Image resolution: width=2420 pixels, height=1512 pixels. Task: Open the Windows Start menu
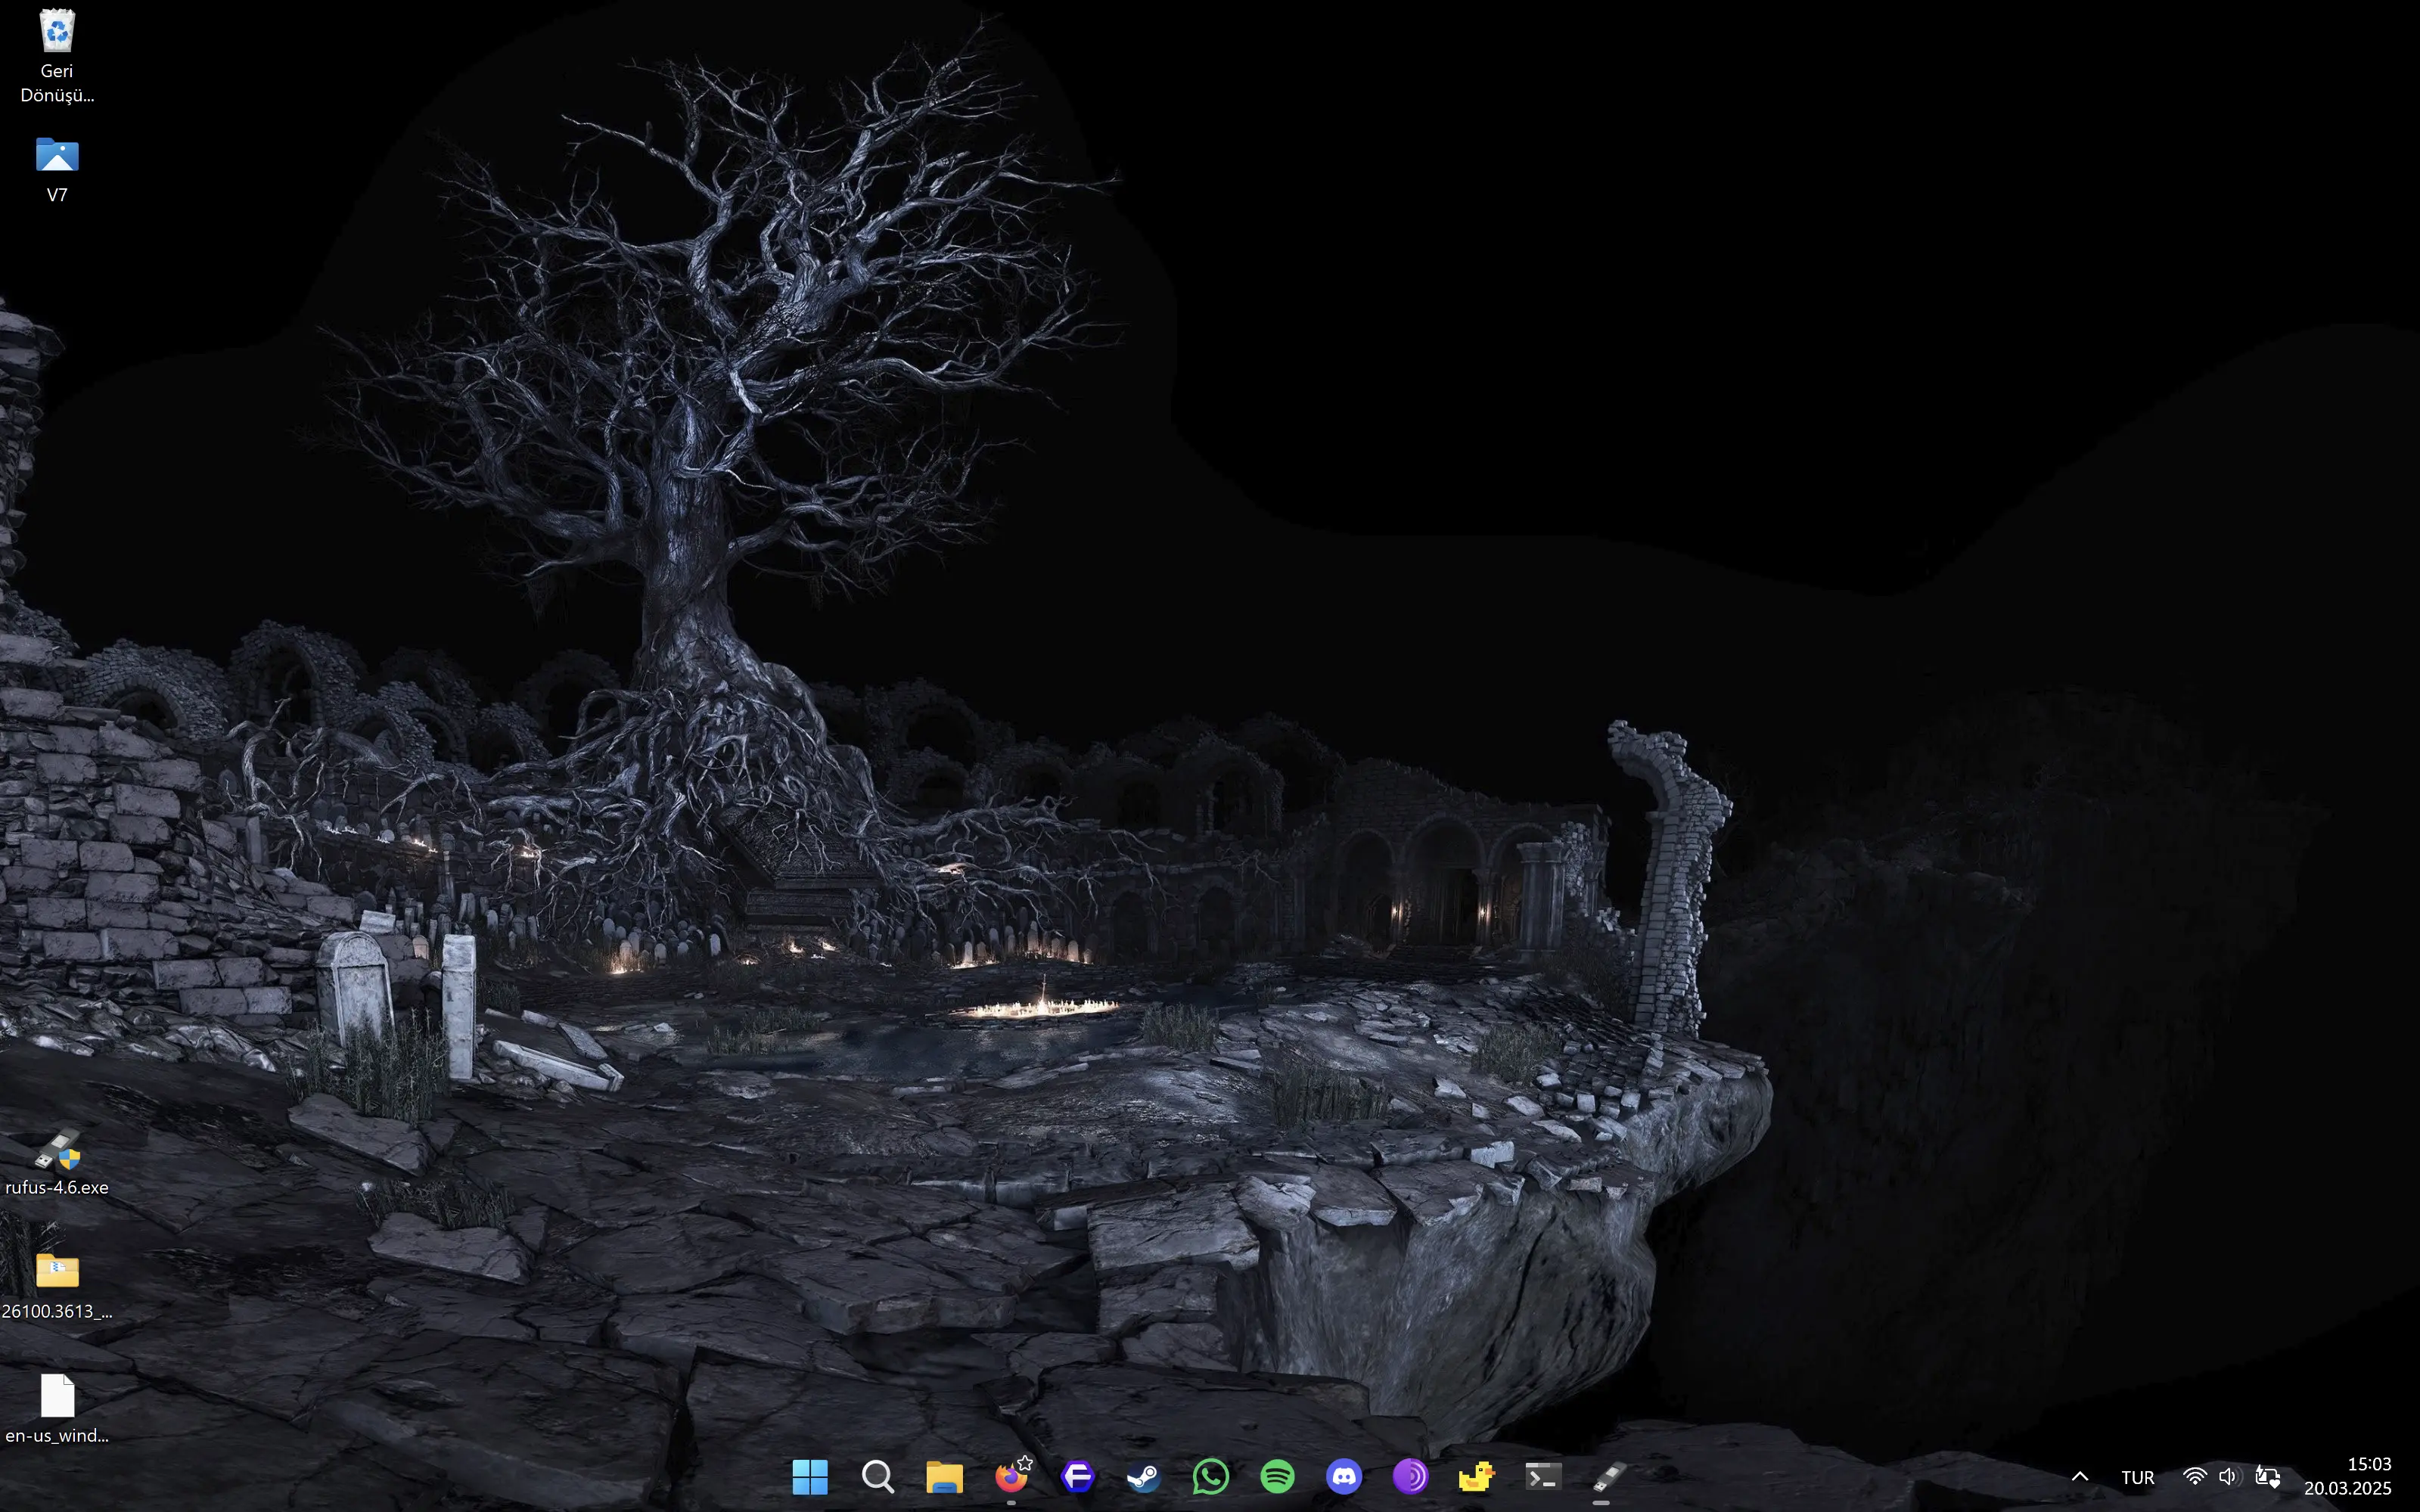[x=810, y=1477]
